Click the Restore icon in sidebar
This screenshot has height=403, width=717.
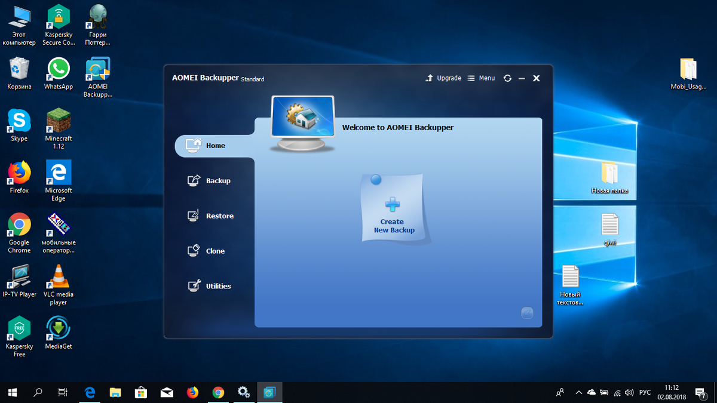(194, 216)
